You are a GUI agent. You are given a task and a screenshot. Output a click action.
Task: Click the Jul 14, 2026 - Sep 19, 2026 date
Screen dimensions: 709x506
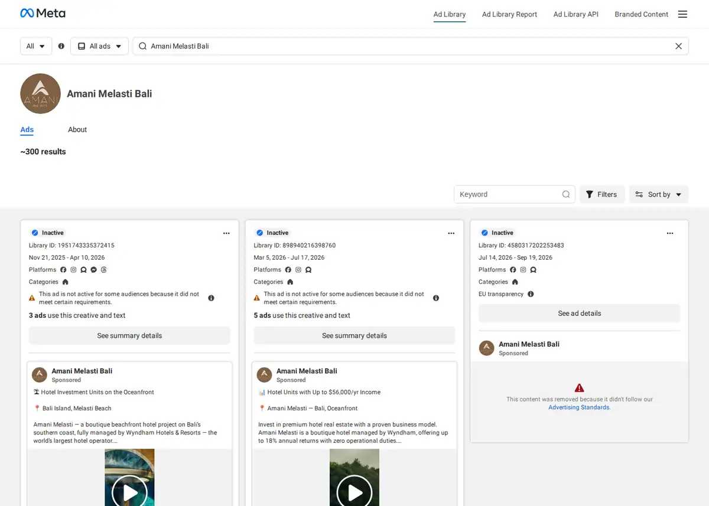[515, 257]
